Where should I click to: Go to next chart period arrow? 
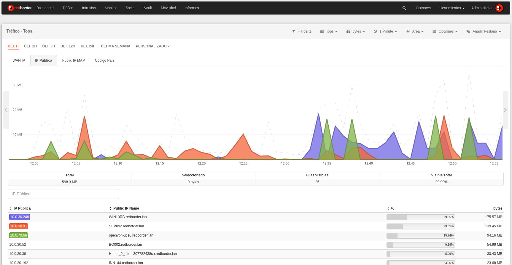(505, 110)
